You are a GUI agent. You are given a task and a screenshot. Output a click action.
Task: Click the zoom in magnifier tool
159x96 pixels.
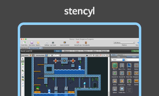(x=23, y=83)
